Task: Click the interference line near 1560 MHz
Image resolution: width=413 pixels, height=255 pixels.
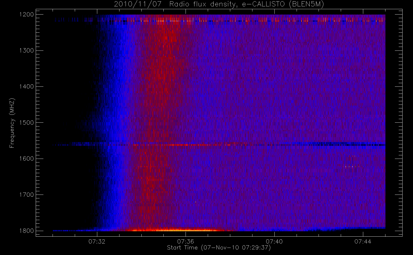Action: click(x=219, y=145)
